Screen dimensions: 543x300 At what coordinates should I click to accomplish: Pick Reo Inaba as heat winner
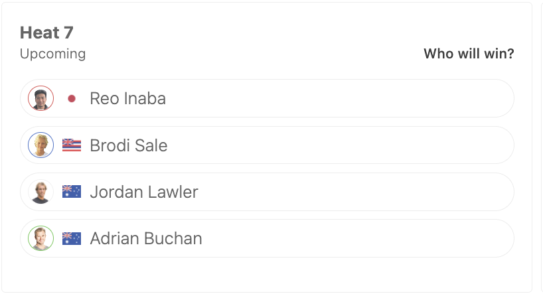[x=267, y=98]
